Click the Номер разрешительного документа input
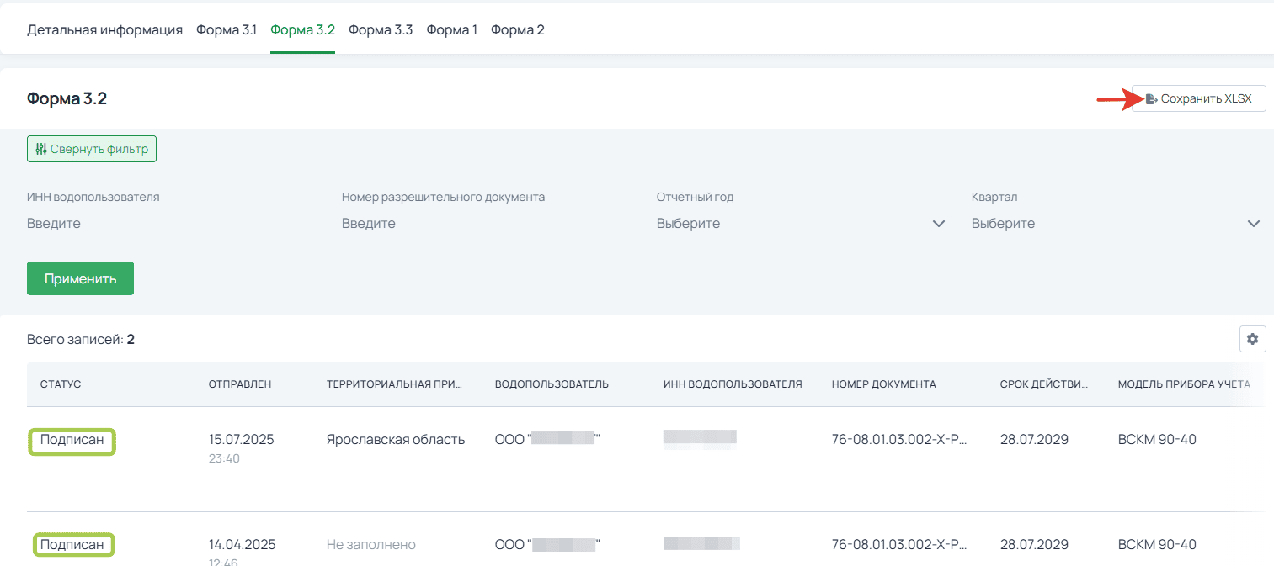The height and width of the screenshot is (566, 1274). (x=488, y=224)
